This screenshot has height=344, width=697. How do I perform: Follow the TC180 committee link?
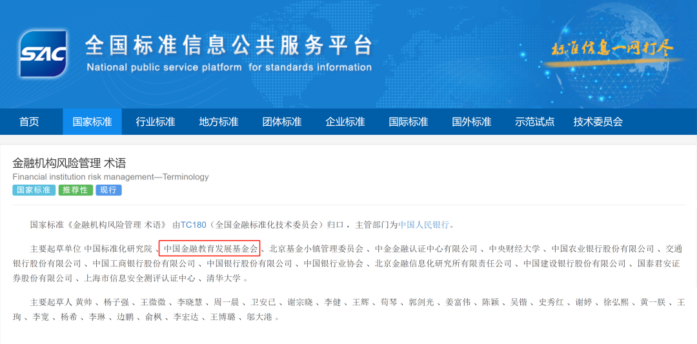tap(194, 225)
